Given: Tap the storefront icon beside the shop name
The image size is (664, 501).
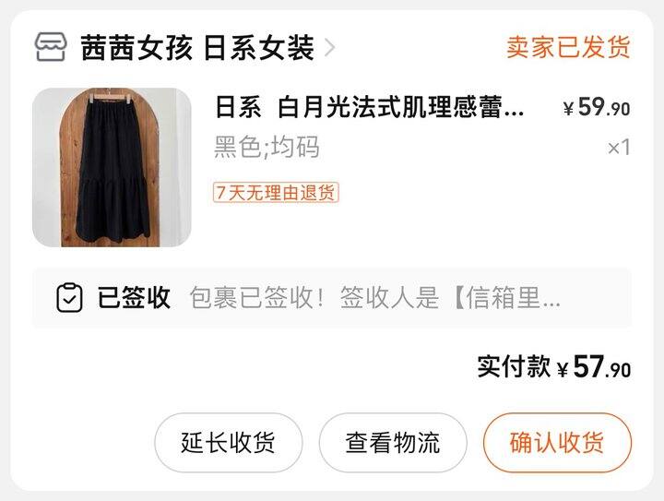Looking at the screenshot, I should 51,47.
